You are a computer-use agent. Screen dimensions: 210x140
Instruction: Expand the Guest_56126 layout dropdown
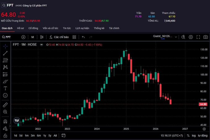(176, 37)
